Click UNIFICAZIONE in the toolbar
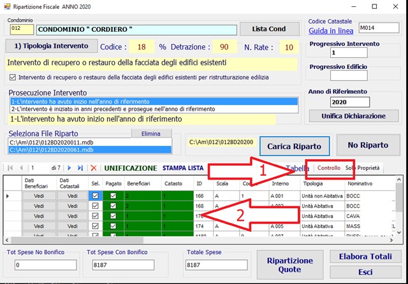The image size is (408, 284). point(131,168)
